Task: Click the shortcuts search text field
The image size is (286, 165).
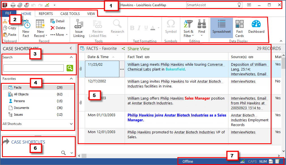Action: 33,68
